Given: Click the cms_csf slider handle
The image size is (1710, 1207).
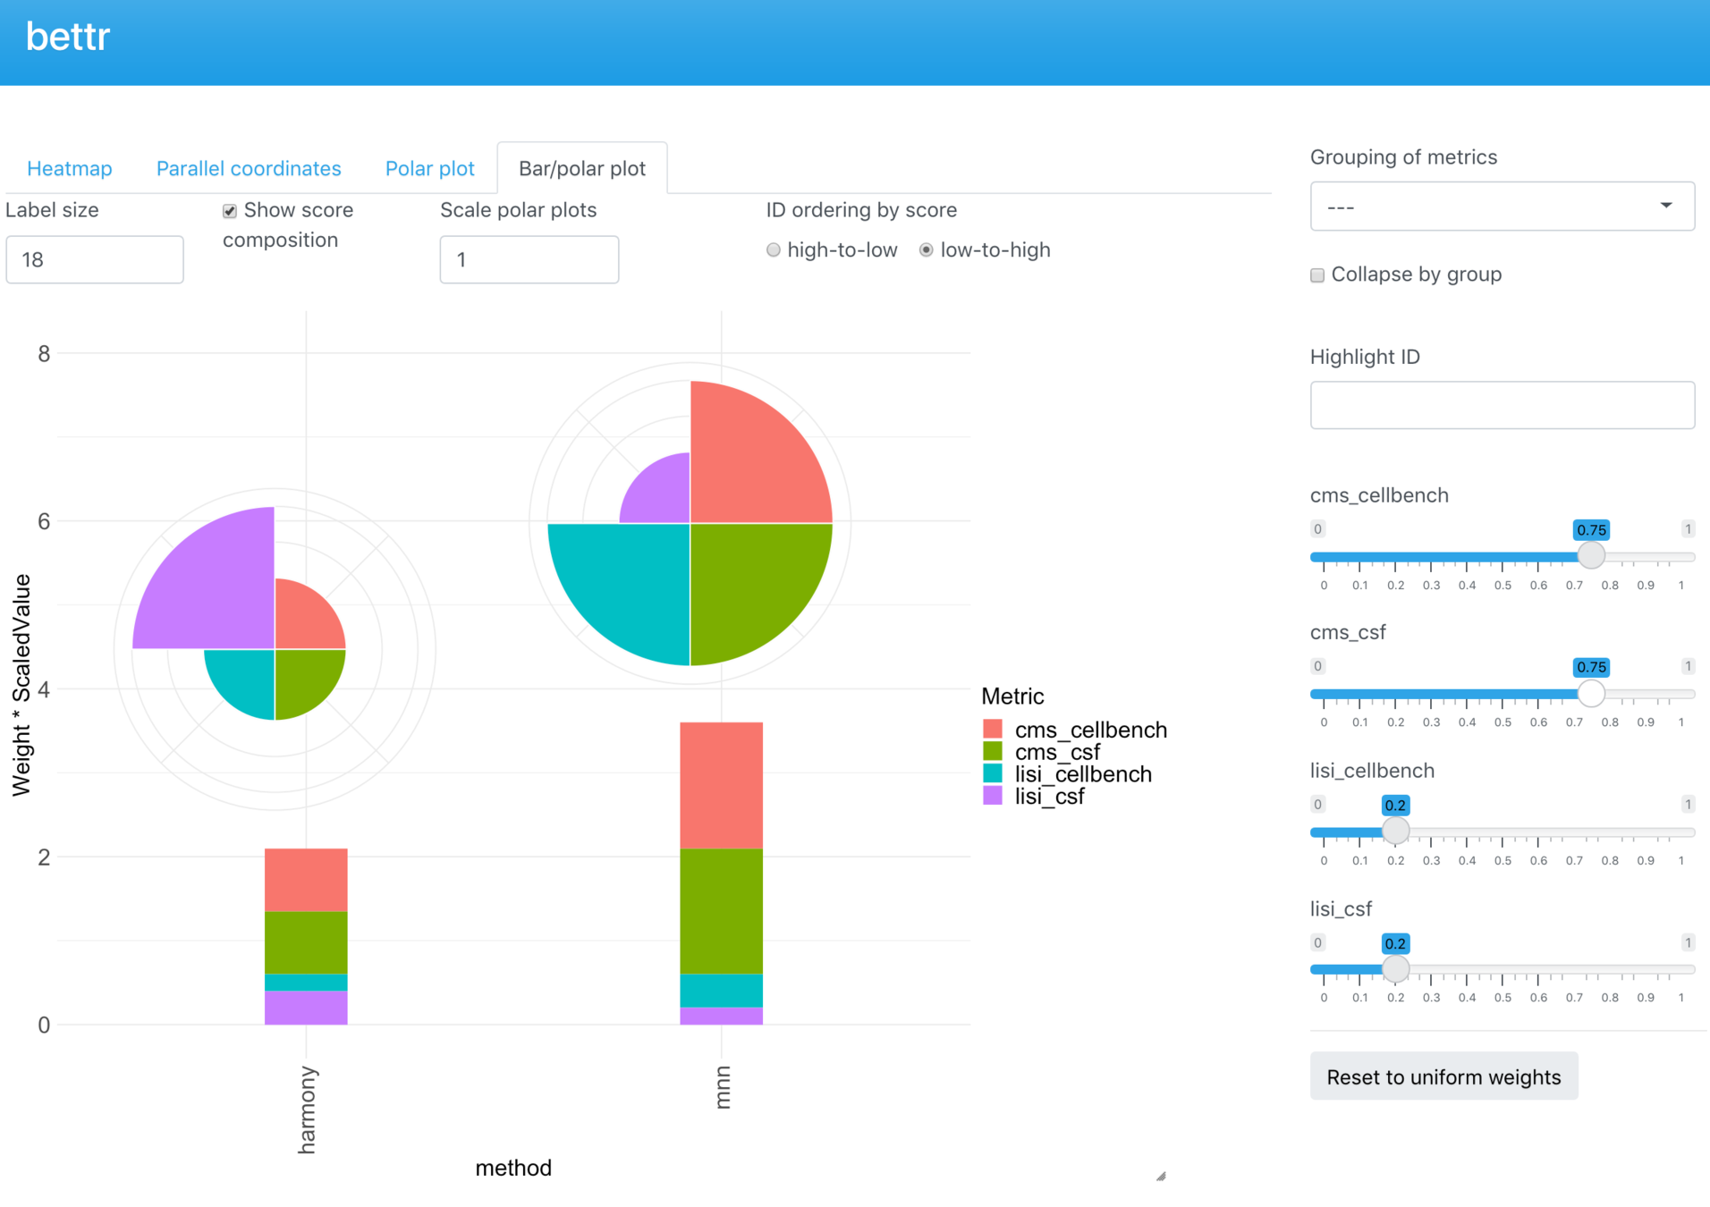Looking at the screenshot, I should point(1591,693).
